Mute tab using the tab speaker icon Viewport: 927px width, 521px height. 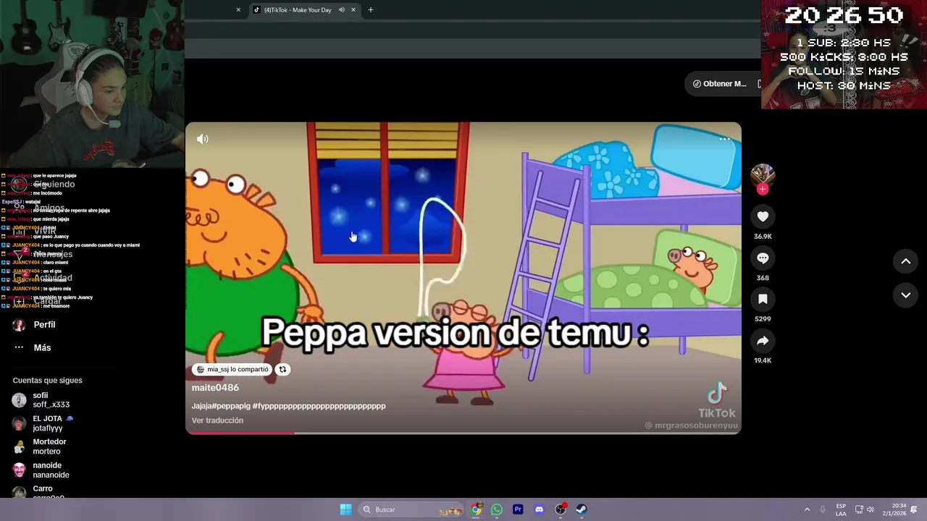point(341,10)
